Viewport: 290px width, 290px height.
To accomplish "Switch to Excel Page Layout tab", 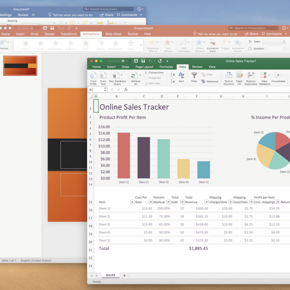I will 144,67.
